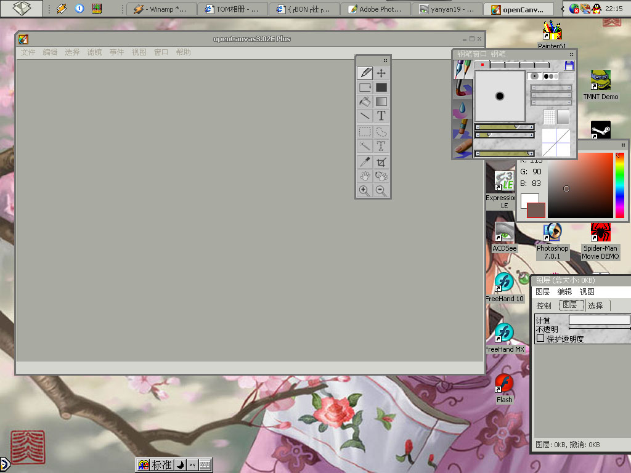Select the straight Line tool
This screenshot has height=473, width=631.
[365, 116]
